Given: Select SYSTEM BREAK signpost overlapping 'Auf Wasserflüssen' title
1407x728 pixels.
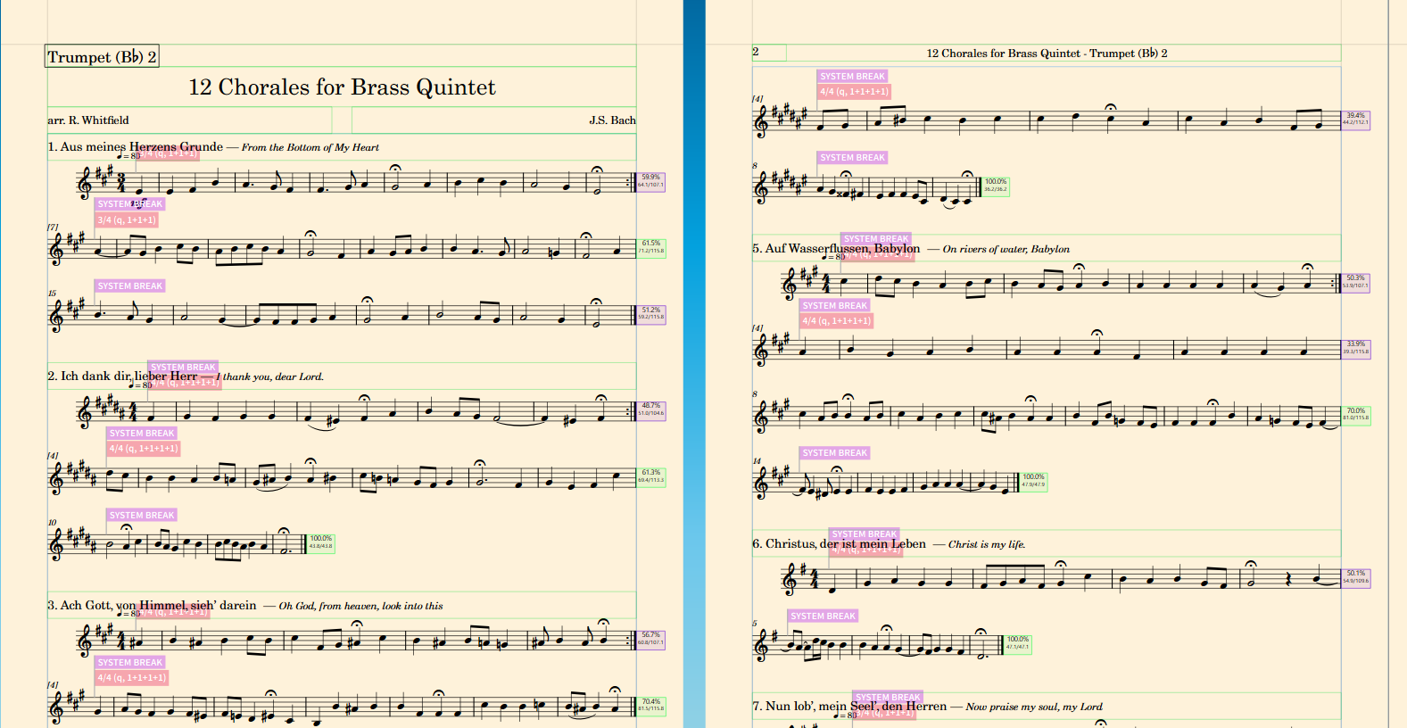Looking at the screenshot, I should tap(876, 239).
